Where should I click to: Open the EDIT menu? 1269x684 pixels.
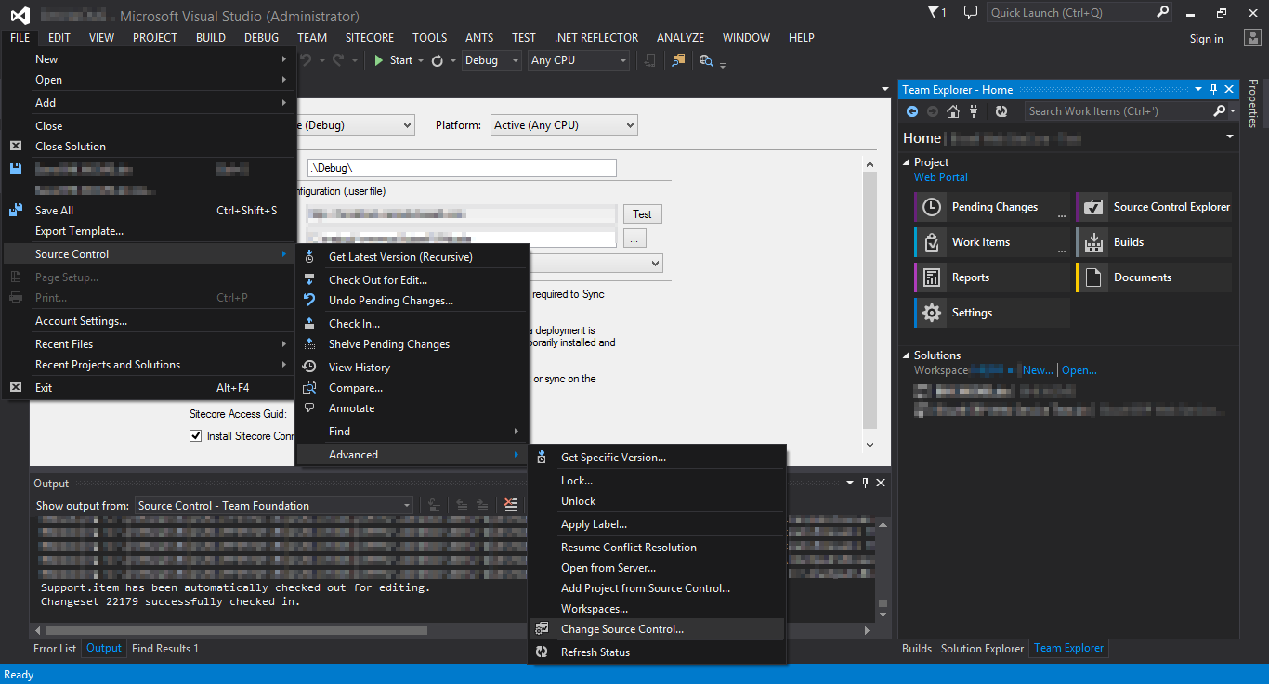[59, 38]
